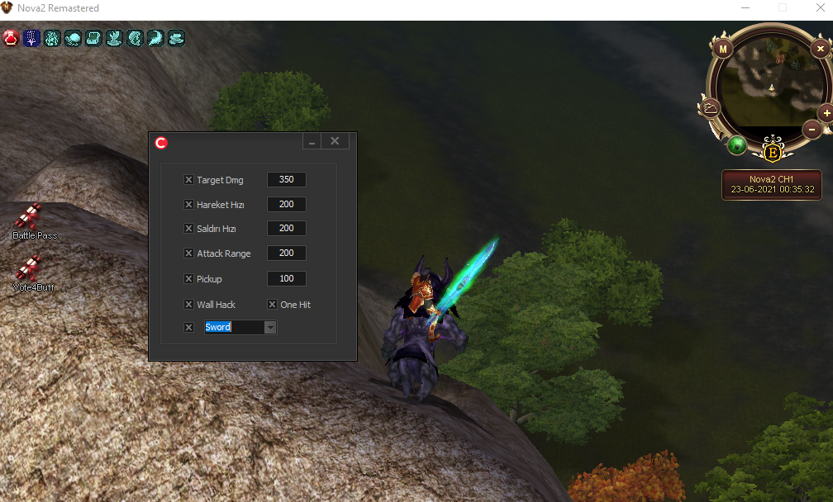Click the red C logo in tool window

(161, 143)
